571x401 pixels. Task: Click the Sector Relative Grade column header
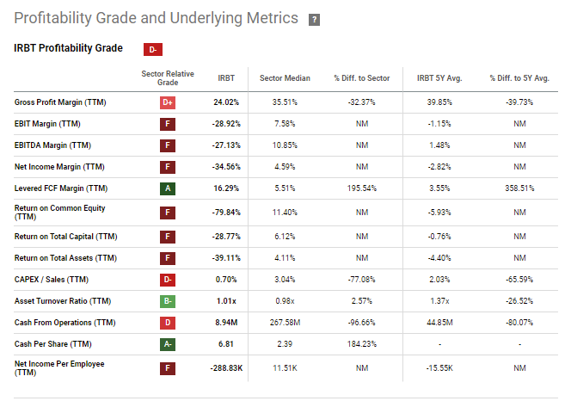pyautogui.click(x=168, y=78)
